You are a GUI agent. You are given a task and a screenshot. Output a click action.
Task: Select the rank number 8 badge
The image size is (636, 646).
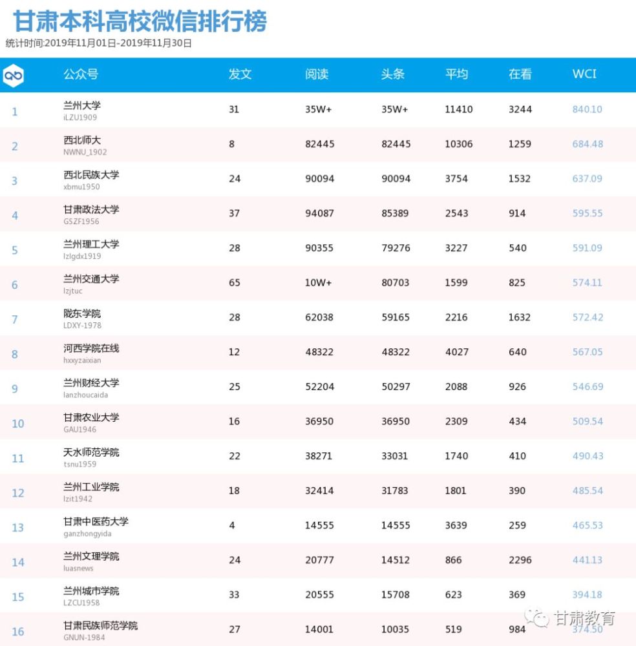click(14, 353)
